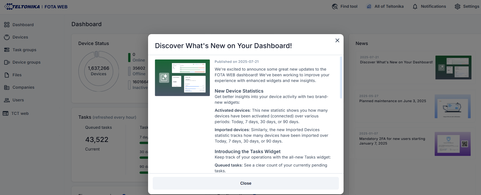Click the Dashboard grid icon in sidebar
This screenshot has height=195, width=481.
coord(7,25)
